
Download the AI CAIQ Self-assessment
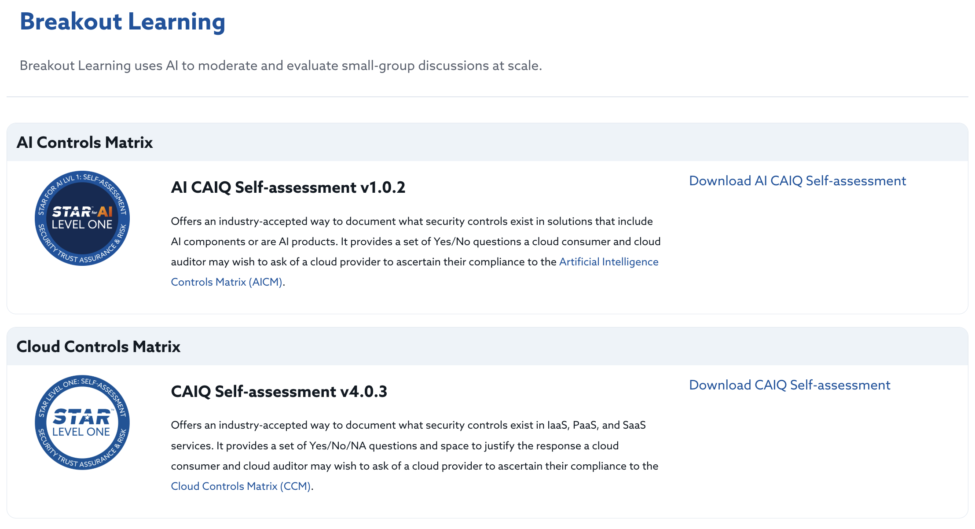tap(797, 181)
